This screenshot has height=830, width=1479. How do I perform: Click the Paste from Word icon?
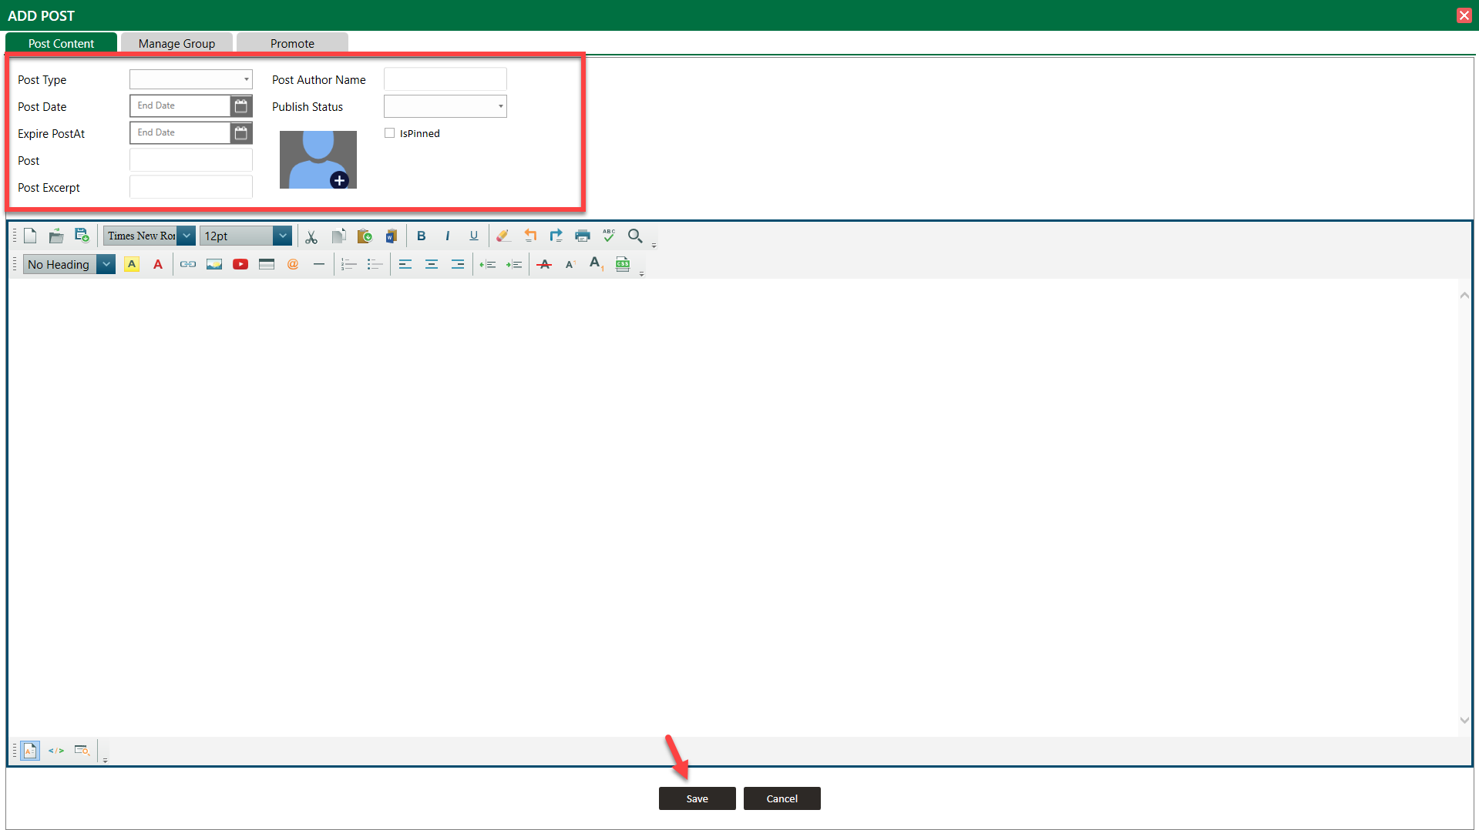pos(392,236)
